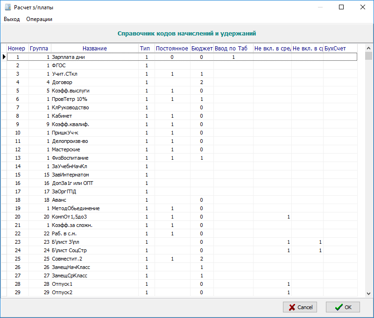Viewport: 374px width, 318px height.
Task: Click the black row pointer arrow beside row 1
Action: (x=4, y=57)
